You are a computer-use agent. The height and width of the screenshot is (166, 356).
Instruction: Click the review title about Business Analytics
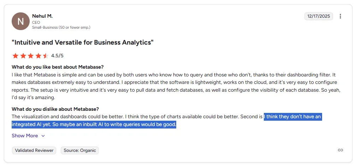[83, 43]
